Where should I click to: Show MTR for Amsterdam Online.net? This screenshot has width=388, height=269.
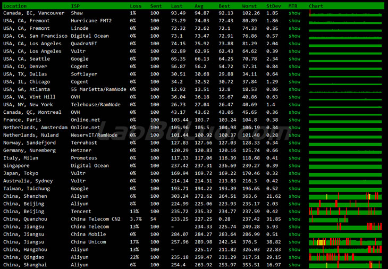(294, 128)
